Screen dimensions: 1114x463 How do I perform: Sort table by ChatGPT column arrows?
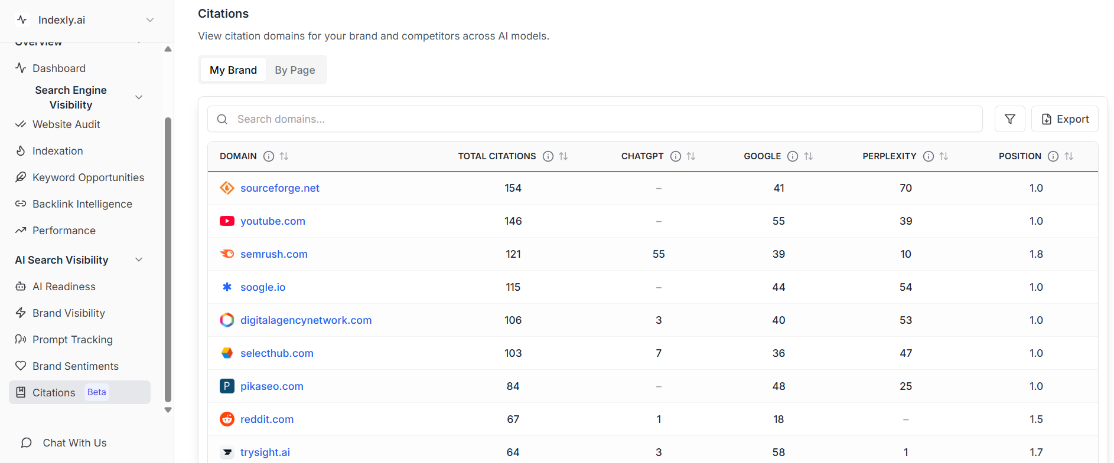[x=691, y=156]
